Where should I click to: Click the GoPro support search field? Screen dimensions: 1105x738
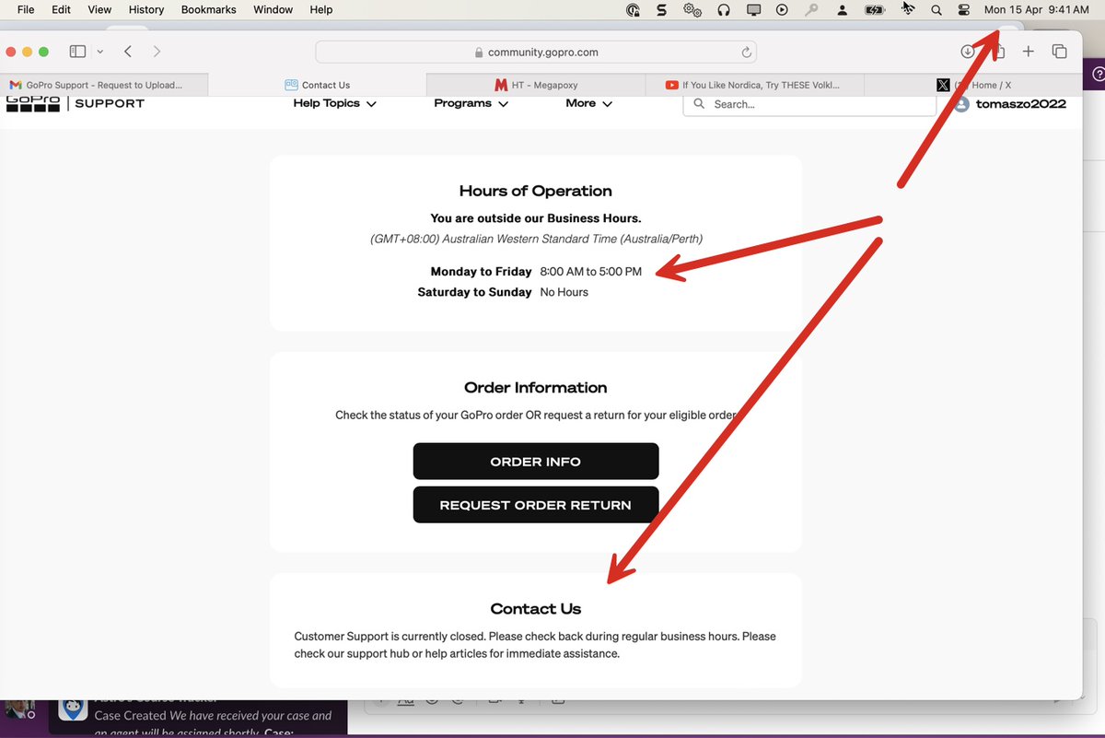click(809, 104)
